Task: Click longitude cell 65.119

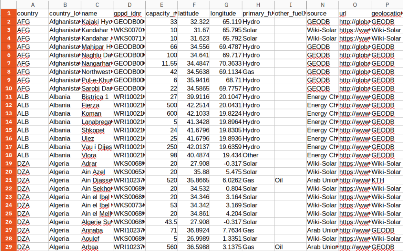Action: tap(226, 22)
